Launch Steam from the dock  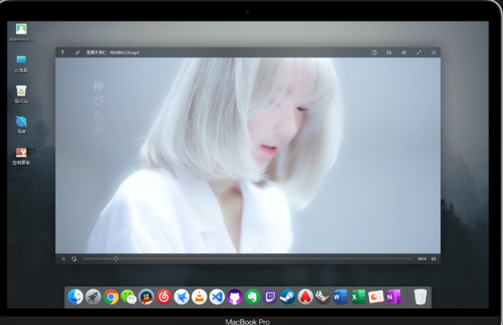click(x=287, y=297)
